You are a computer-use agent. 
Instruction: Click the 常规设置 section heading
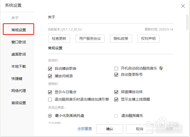tap(55, 48)
